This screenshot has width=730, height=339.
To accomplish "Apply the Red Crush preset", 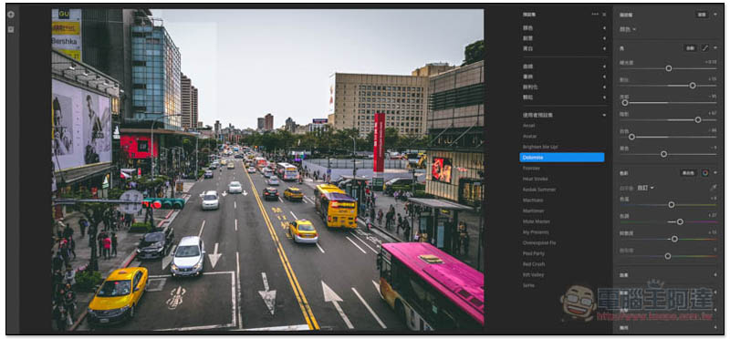I will pyautogui.click(x=534, y=264).
